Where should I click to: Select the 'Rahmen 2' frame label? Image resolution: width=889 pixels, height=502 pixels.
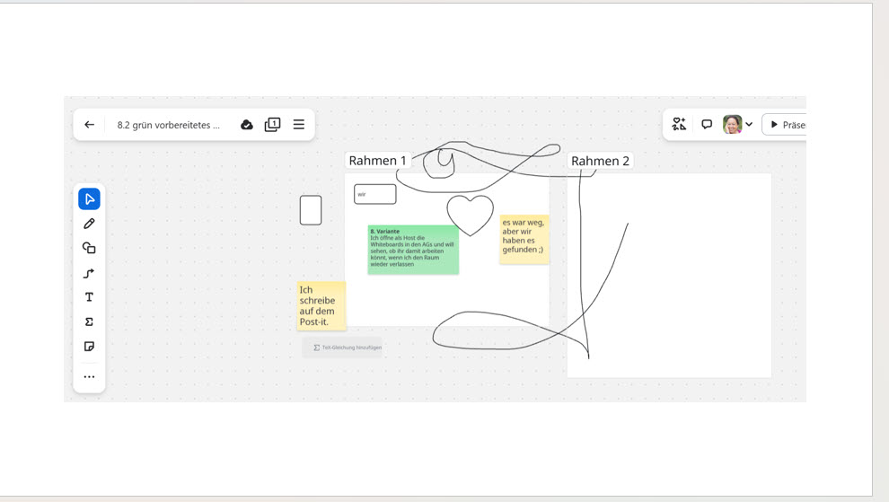[x=600, y=162]
